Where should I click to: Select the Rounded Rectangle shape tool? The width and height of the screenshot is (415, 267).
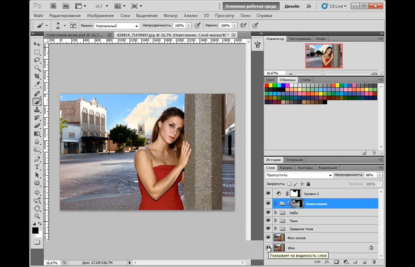click(x=37, y=183)
